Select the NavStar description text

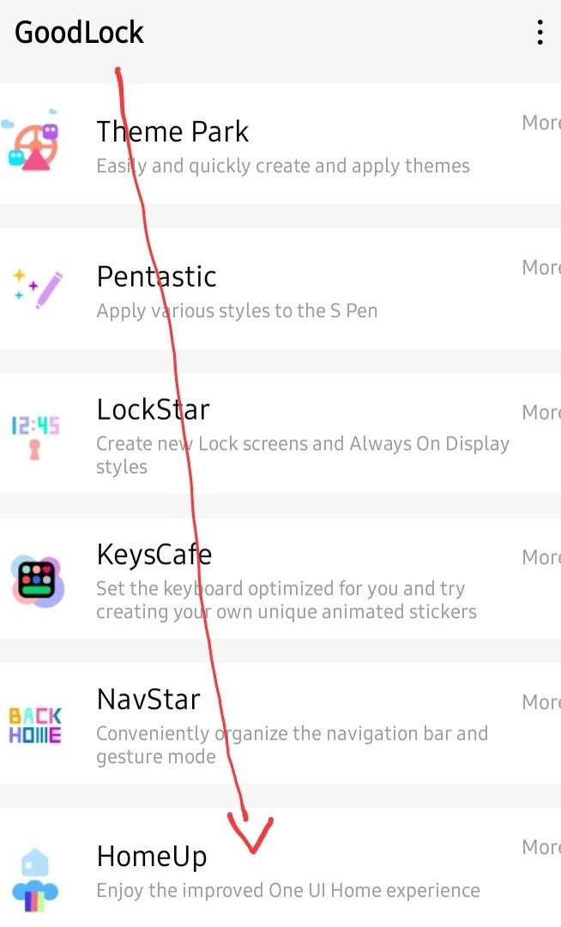click(293, 745)
